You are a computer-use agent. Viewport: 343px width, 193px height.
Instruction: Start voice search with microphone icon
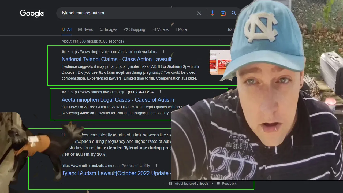coord(212,13)
